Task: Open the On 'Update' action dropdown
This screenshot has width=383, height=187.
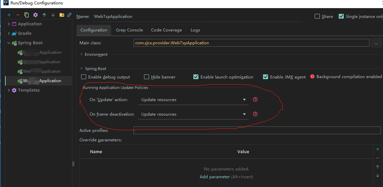Action: pos(193,100)
